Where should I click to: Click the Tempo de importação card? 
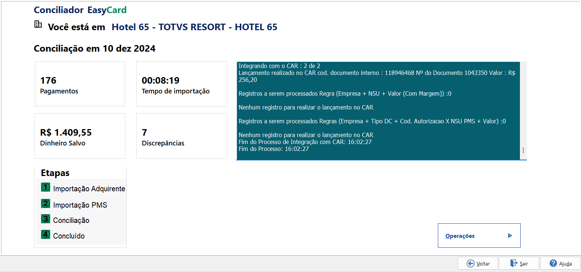[182, 84]
